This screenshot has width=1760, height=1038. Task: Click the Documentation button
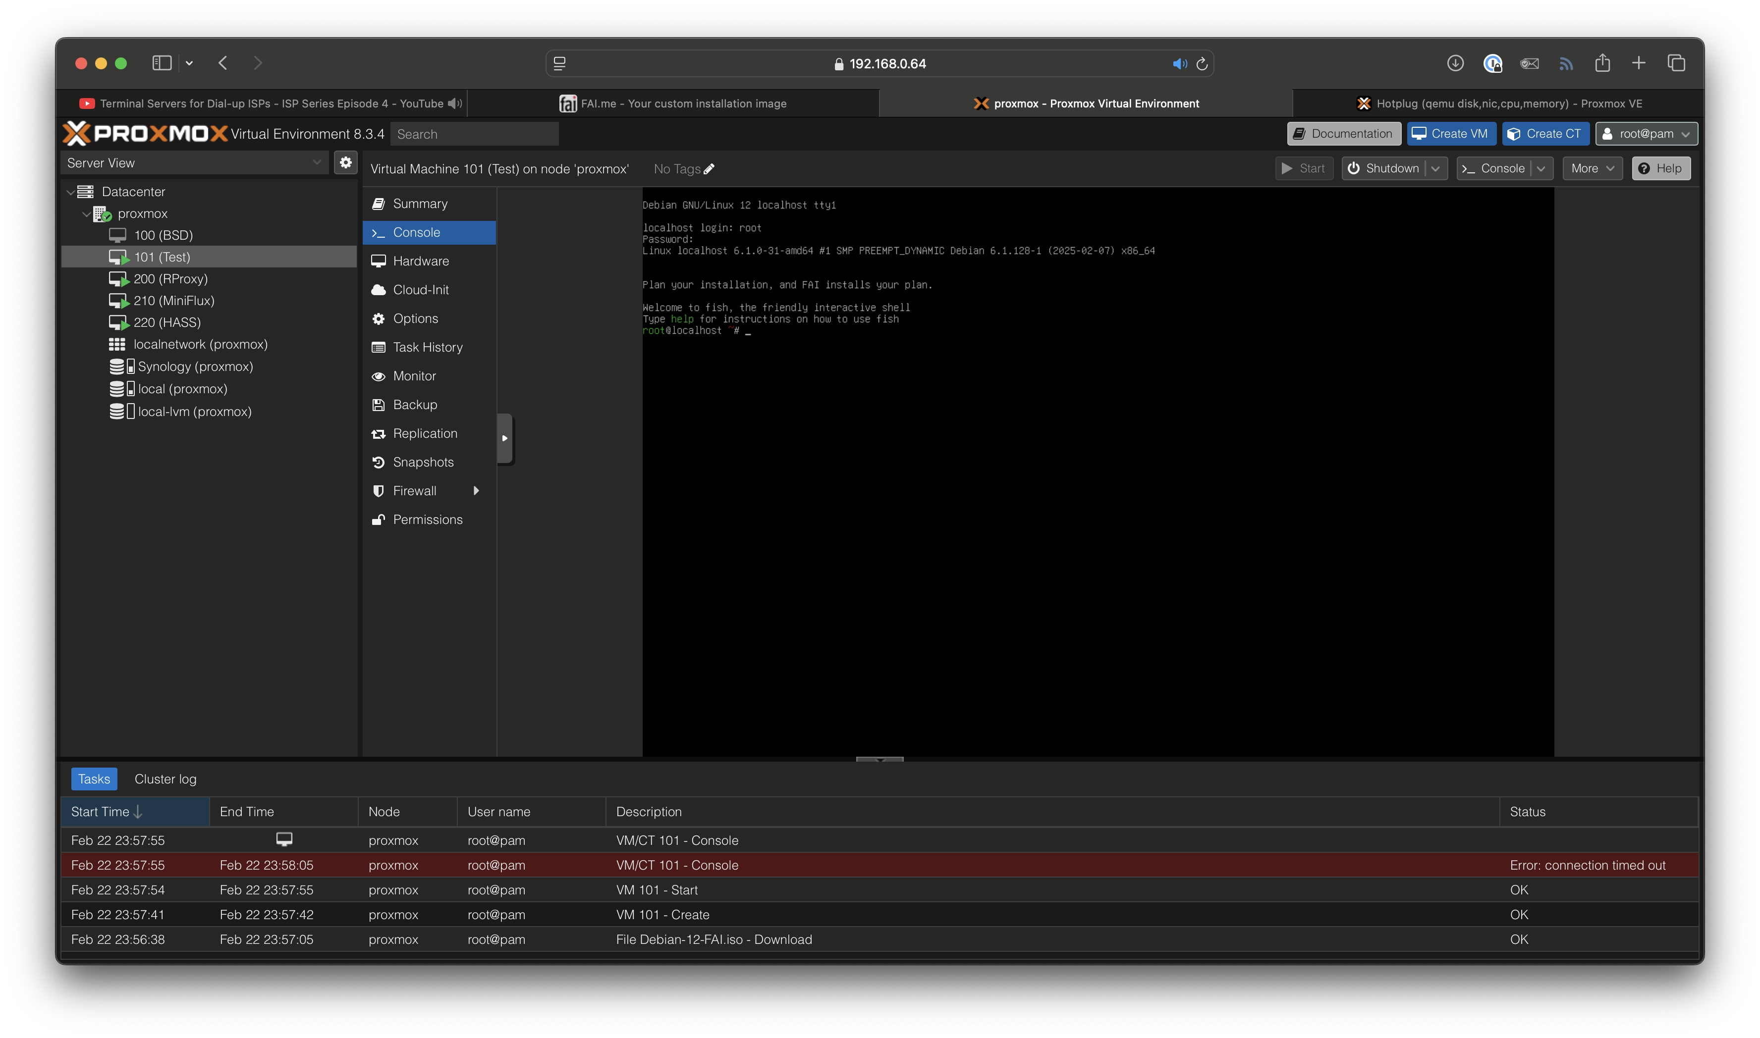tap(1344, 134)
